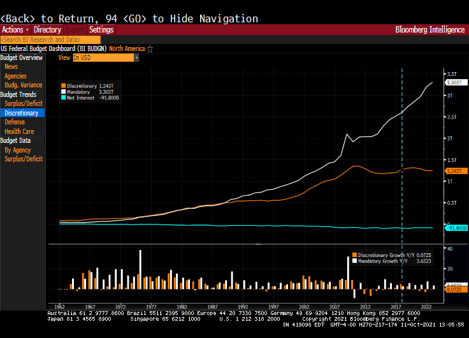This screenshot has width=469, height=338.
Task: Click the orange Discretionary legend swatch
Action: (63, 85)
